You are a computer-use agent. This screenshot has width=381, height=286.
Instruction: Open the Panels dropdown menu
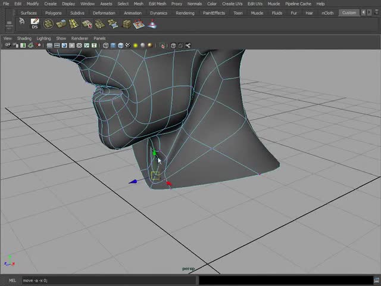[x=99, y=38]
